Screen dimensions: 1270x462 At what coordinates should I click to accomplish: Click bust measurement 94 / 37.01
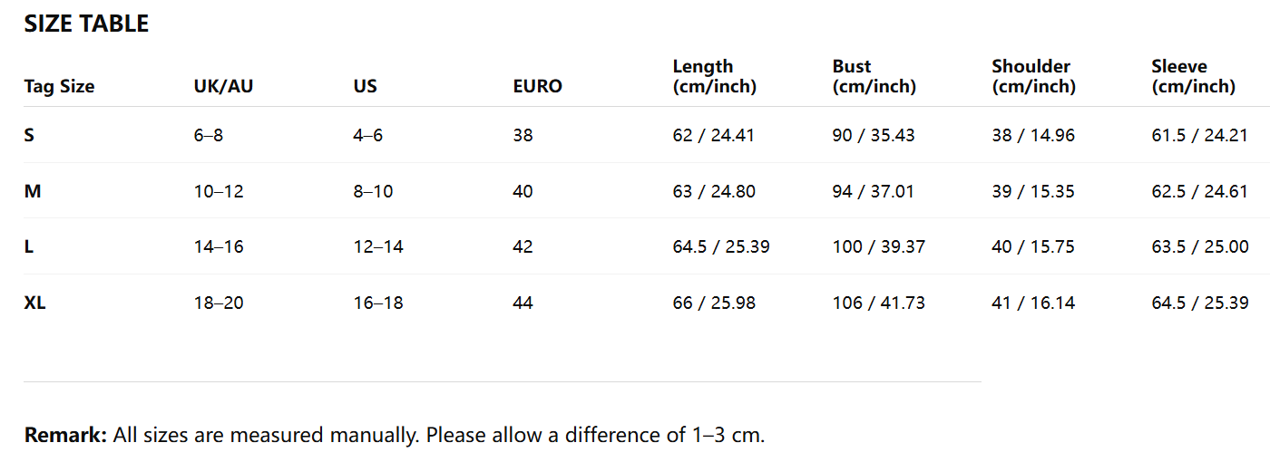click(x=873, y=192)
